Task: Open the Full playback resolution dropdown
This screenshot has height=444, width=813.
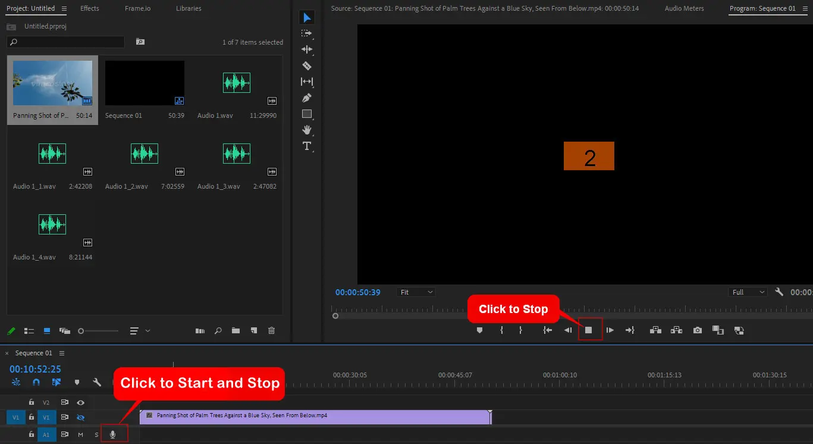Action: (x=748, y=292)
